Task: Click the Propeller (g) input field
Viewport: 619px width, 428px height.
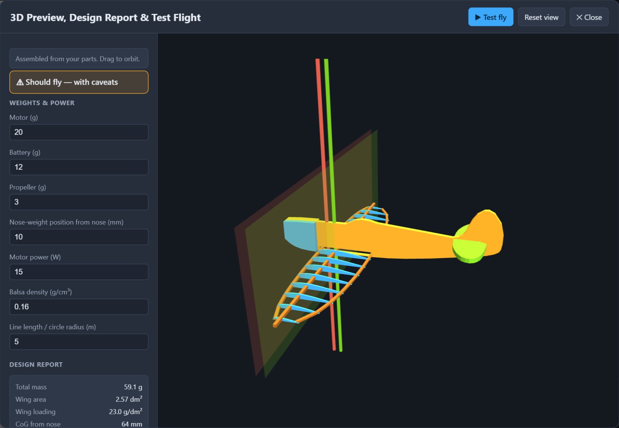Action: click(x=79, y=202)
